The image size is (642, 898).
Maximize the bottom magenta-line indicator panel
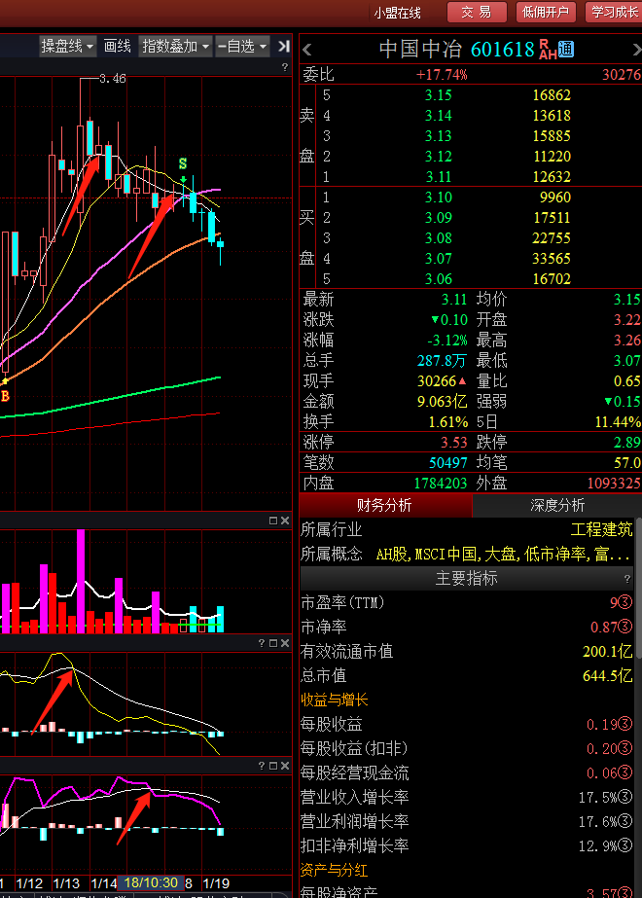(273, 766)
